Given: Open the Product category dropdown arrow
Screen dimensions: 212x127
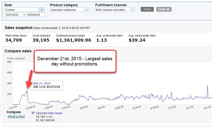Looking at the screenshot, I should pyautogui.click(x=87, y=10).
